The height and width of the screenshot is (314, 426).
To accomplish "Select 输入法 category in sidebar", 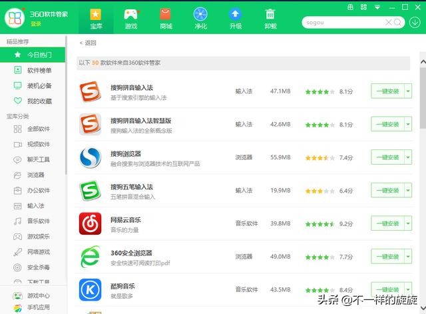I will tap(33, 206).
